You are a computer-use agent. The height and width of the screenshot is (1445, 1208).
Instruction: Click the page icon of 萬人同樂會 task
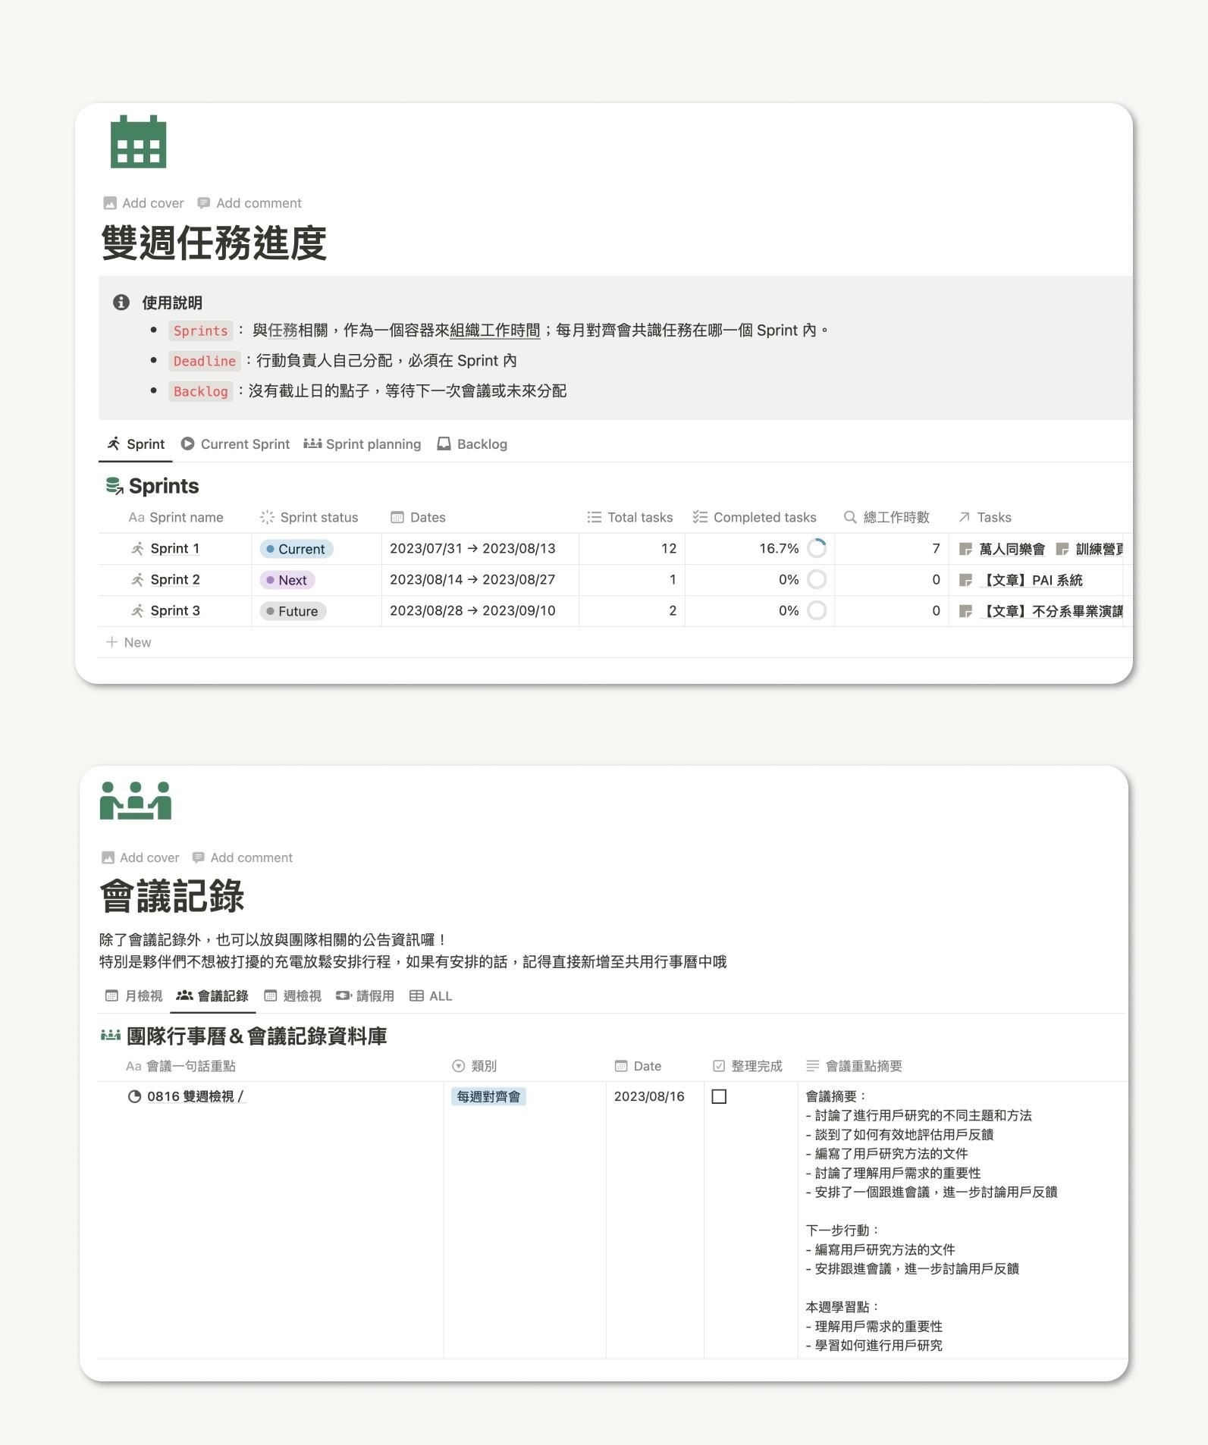[965, 549]
